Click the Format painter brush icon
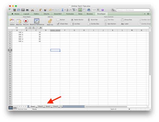The width and height of the screenshot is (159, 122). [45, 10]
